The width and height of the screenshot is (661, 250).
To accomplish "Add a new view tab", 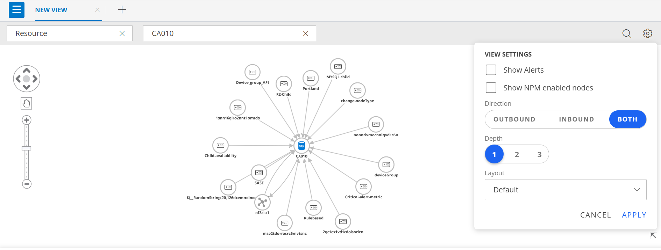I will coord(122,10).
